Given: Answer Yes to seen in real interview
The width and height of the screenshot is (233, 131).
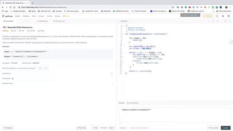Looking at the screenshot, I should [40, 68].
